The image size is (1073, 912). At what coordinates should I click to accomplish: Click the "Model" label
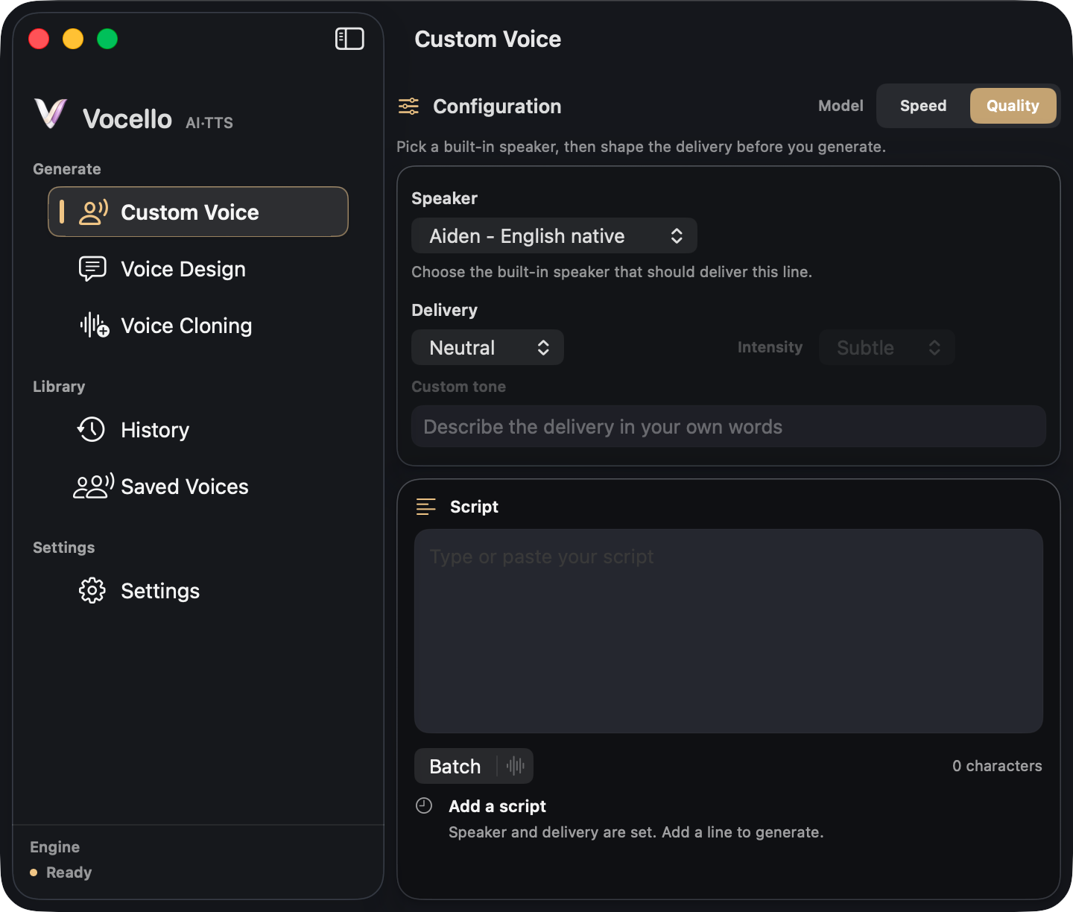tap(841, 106)
